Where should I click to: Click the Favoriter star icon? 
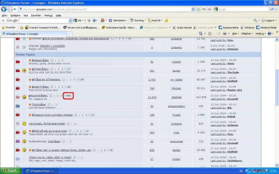coord(3,27)
